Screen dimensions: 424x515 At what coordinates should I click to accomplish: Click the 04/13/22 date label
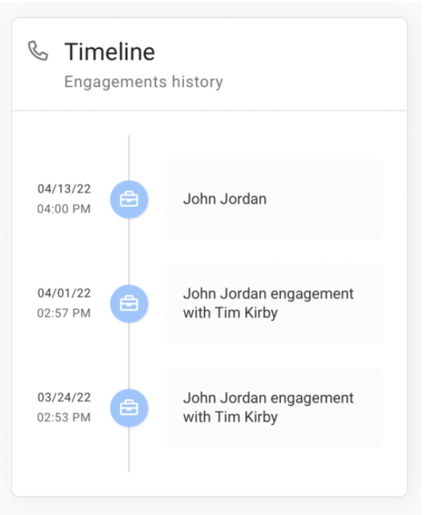pyautogui.click(x=64, y=189)
